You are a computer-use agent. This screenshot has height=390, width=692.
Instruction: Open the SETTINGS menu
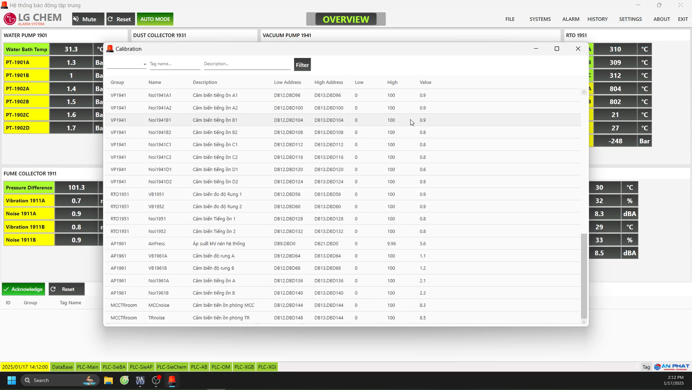(630, 19)
